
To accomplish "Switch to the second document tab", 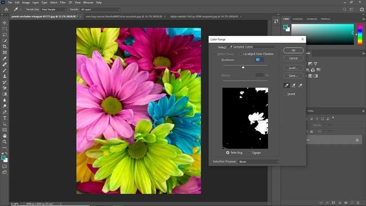I will pos(124,17).
